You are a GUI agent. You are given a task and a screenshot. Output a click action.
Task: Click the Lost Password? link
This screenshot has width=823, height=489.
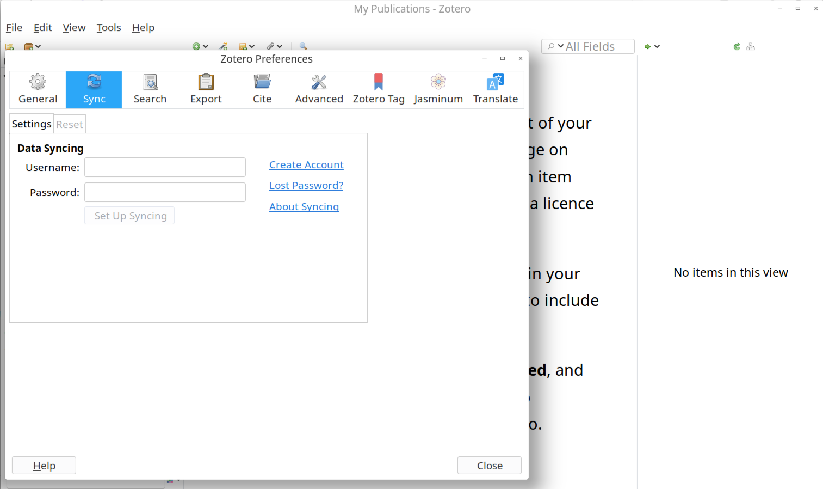coord(306,186)
